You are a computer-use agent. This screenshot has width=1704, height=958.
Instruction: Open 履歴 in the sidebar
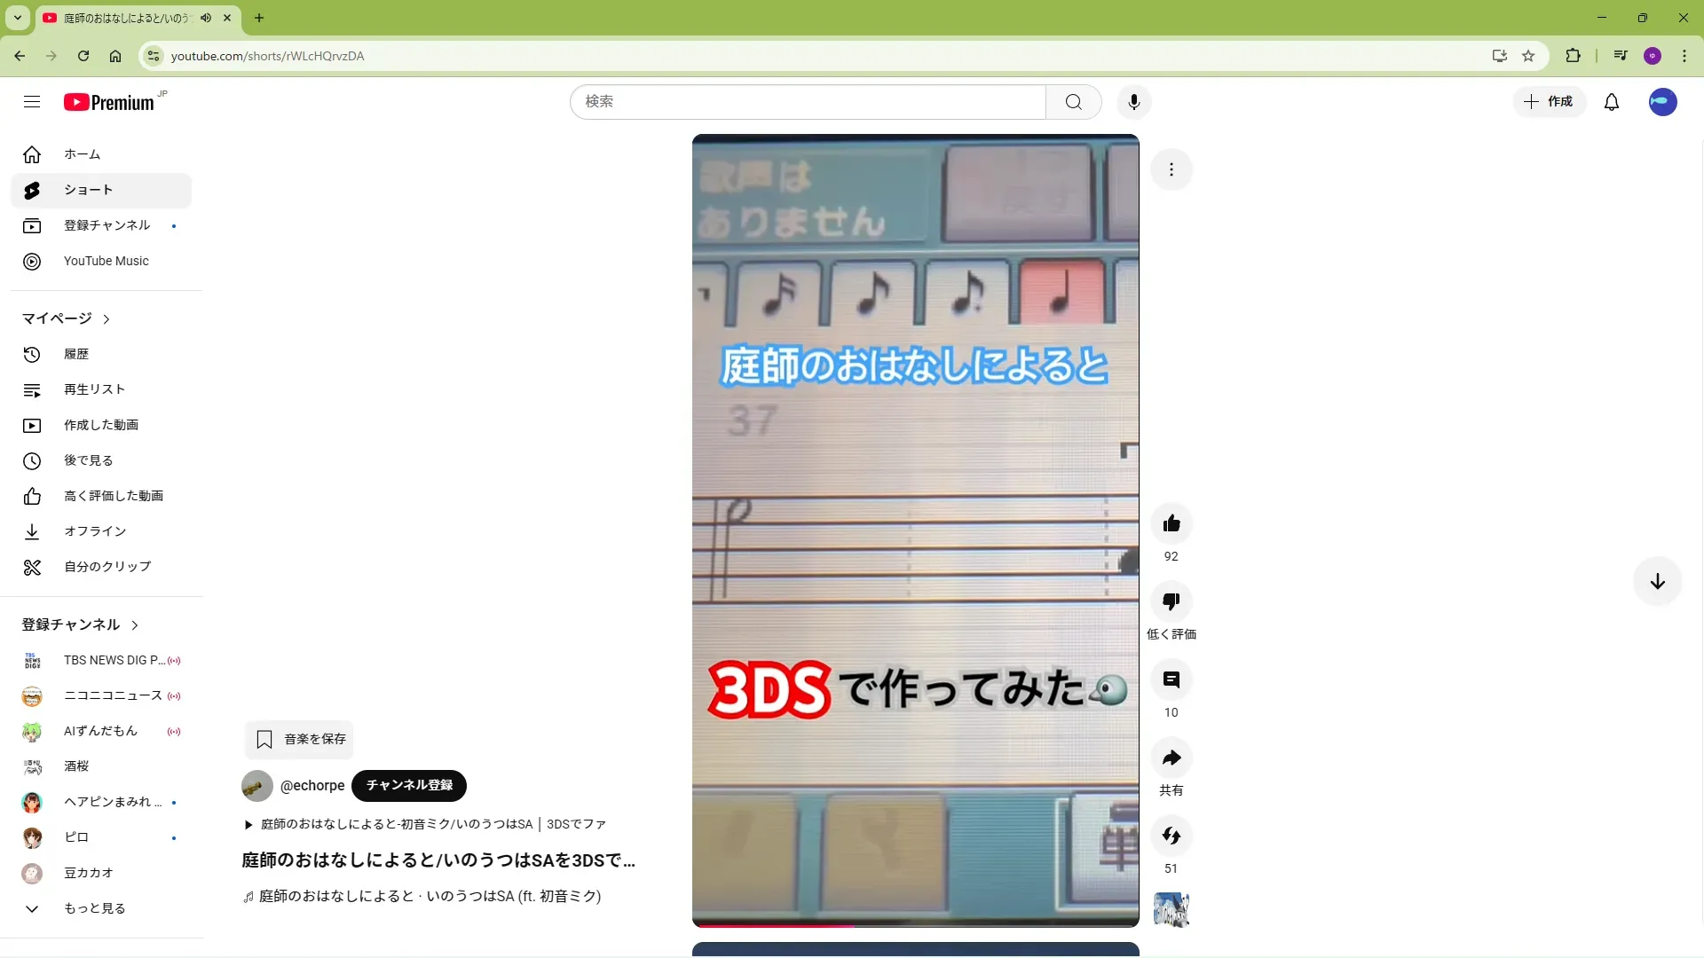pyautogui.click(x=76, y=354)
